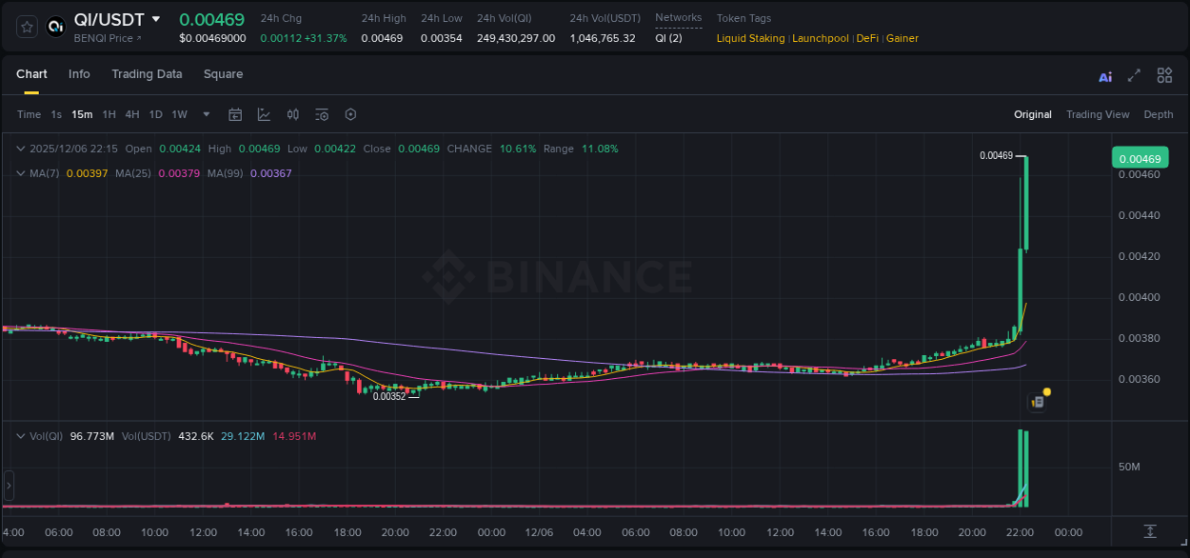Change chart type with the line-chart icon

coord(264,114)
